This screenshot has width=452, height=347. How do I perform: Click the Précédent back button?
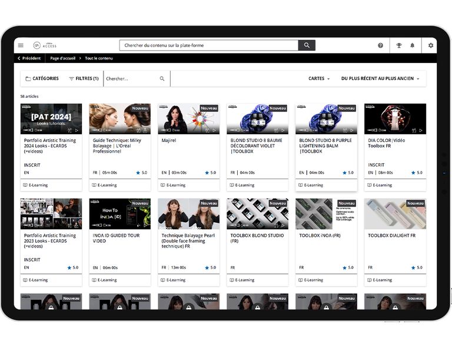pos(29,58)
